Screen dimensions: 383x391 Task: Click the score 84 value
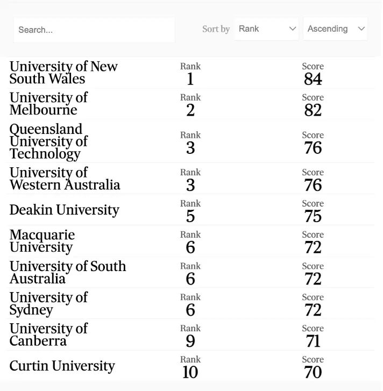[x=313, y=80]
